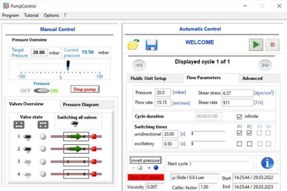Screen dimensions: 287x191
Task: Open the blue information icon
Action: [267, 163]
